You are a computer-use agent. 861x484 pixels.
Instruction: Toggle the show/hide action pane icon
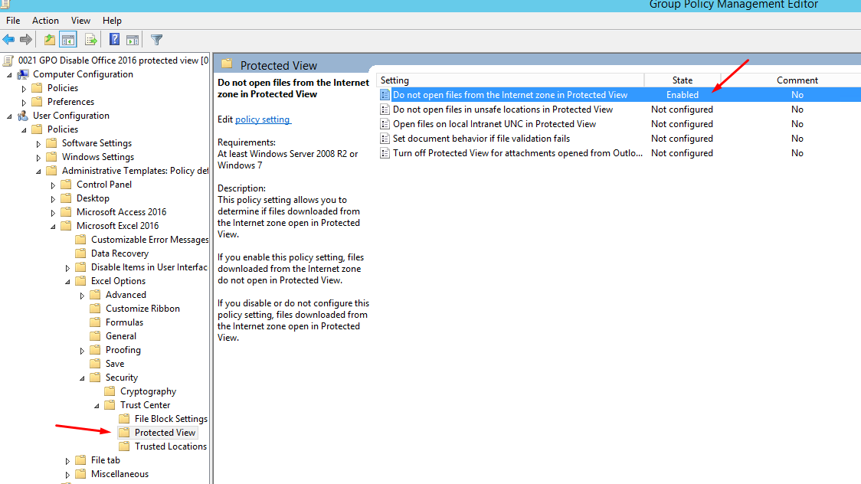(x=133, y=40)
